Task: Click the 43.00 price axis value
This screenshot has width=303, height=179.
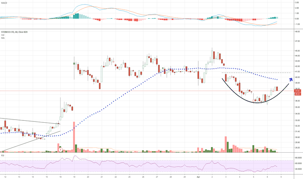Action: point(297,61)
